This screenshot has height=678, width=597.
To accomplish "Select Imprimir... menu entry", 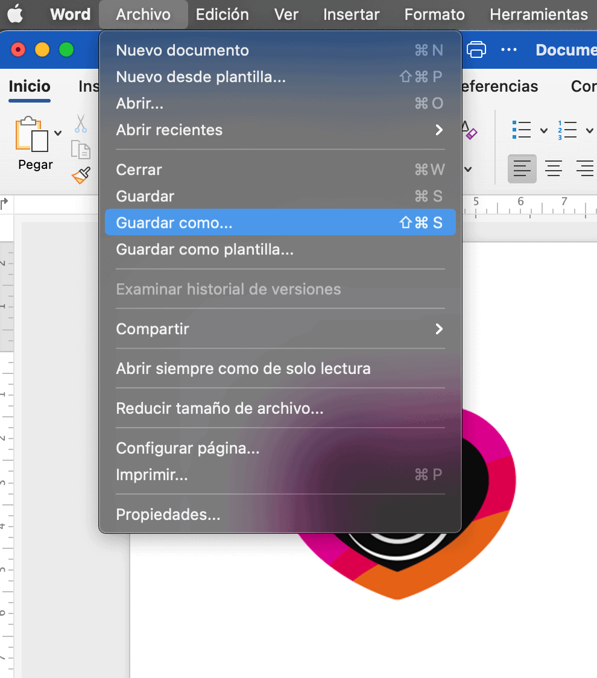I will click(x=280, y=474).
